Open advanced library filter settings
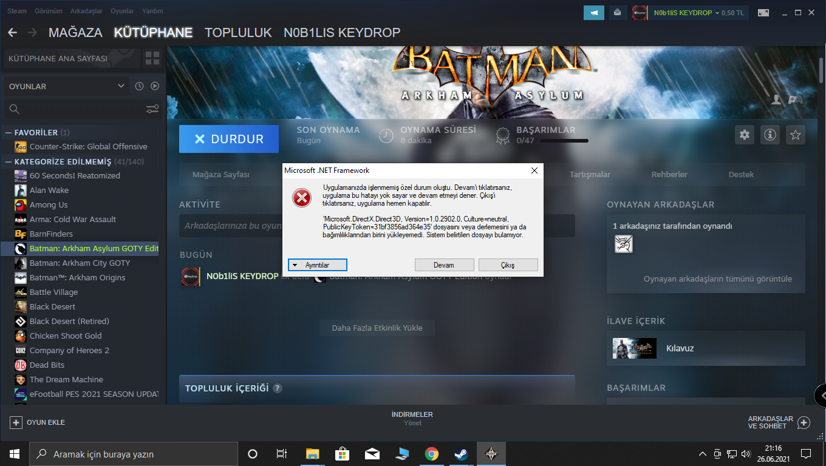The height and width of the screenshot is (466, 826). point(152,109)
